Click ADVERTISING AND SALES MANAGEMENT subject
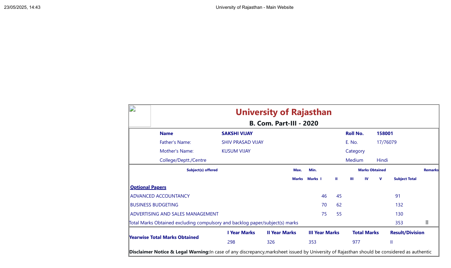This screenshot has height=268, width=451. [174, 214]
